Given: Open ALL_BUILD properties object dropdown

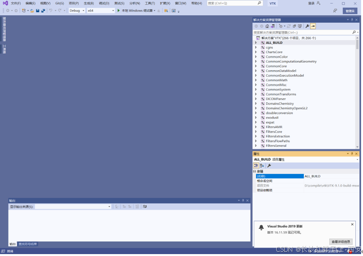Looking at the screenshot, I should pos(357,159).
